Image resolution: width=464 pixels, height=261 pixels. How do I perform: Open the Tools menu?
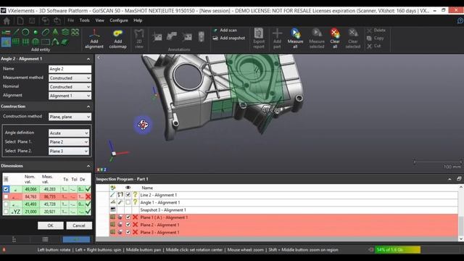click(x=84, y=20)
